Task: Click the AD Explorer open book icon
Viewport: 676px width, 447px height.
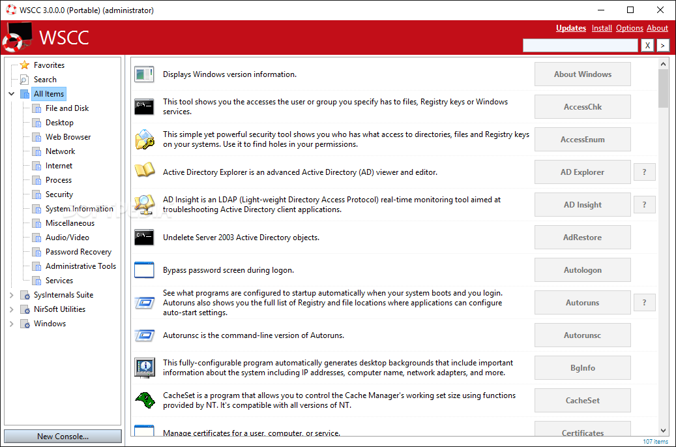Action: pos(145,170)
